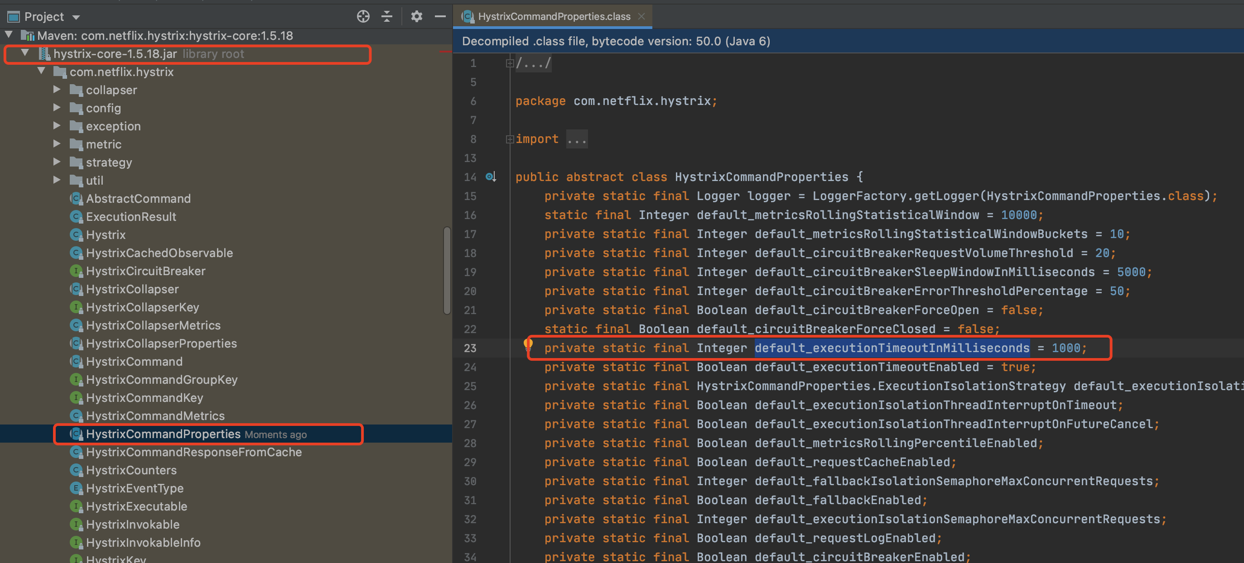Image resolution: width=1244 pixels, height=563 pixels.
Task: Click the Hystrix class icon
Action: 76,234
